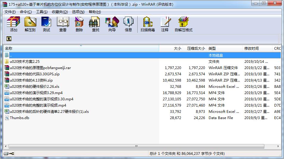
Task: Select the u020技术方案2.25 folder icon
Action: 7,62
